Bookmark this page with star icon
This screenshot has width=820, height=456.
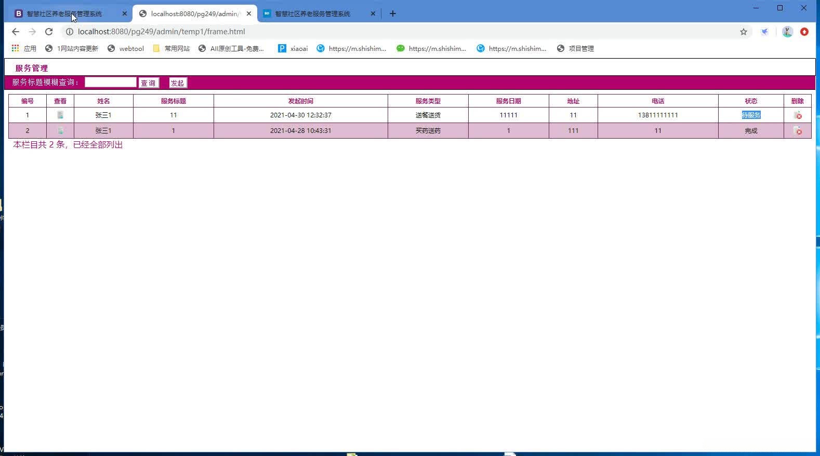[744, 32]
